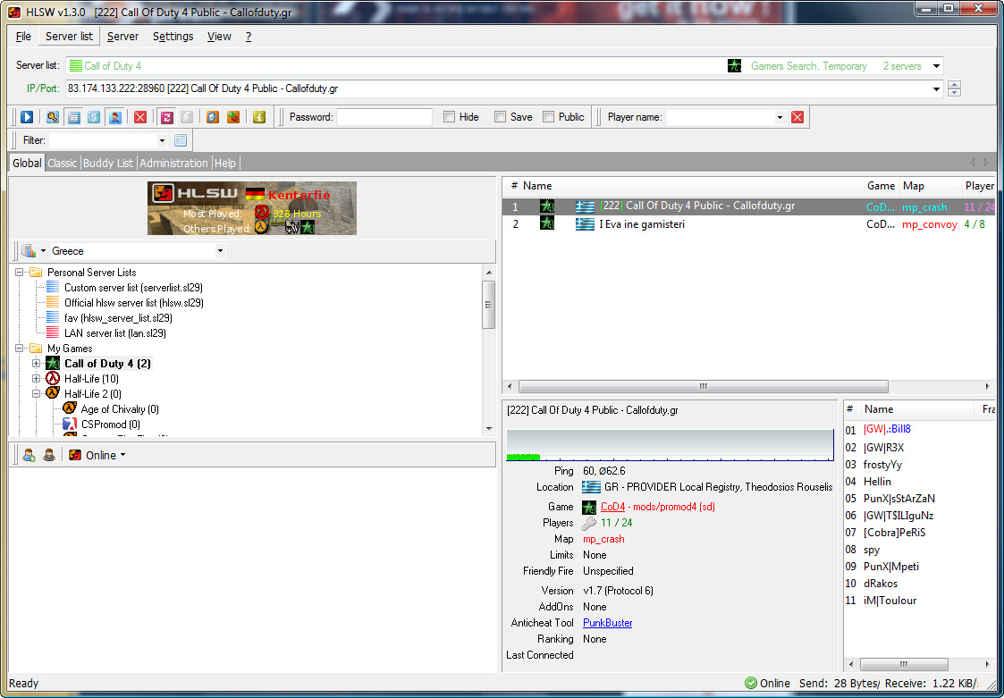This screenshot has width=1004, height=698.
Task: Open the Filter dropdown
Action: 162,140
